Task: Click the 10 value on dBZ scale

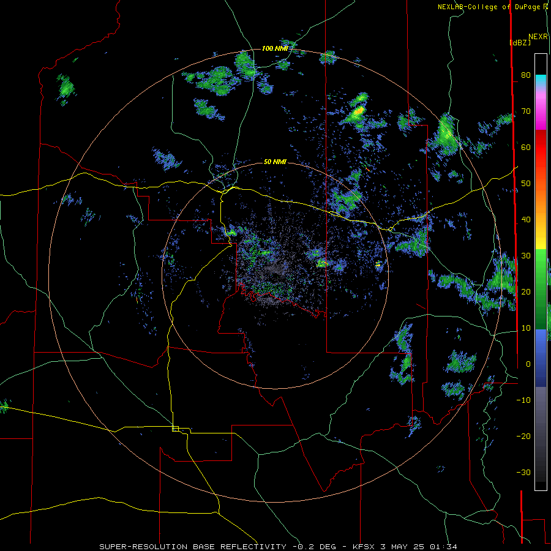Action: (x=526, y=328)
